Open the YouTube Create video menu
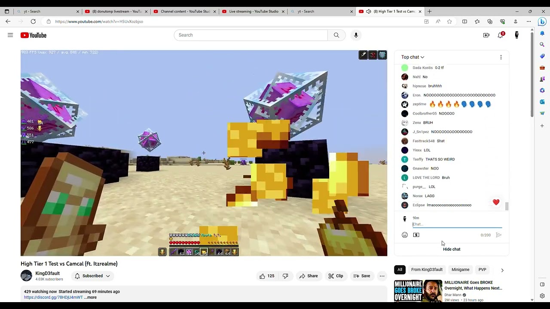 [x=486, y=35]
